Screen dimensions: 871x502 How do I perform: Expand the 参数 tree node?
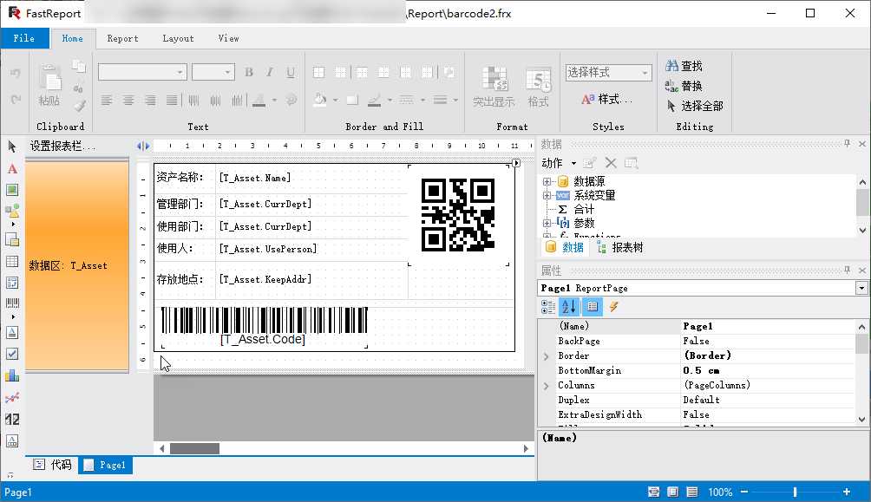(x=547, y=223)
